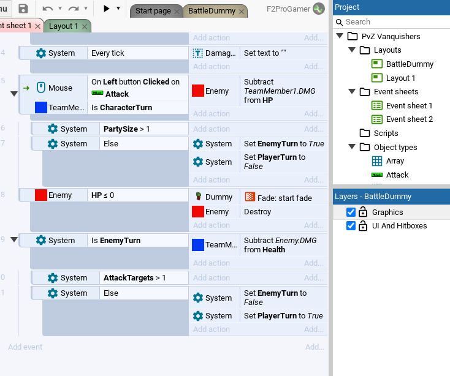Toggle the UI And Hitboxes lock icon
Viewport: 450px width, 376px height.
[x=363, y=225]
